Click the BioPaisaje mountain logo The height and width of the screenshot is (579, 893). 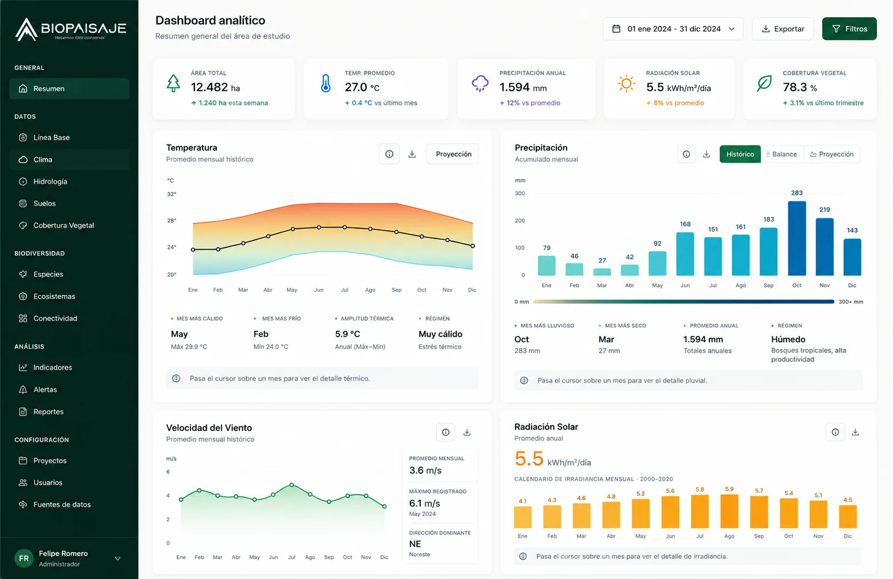(x=26, y=29)
